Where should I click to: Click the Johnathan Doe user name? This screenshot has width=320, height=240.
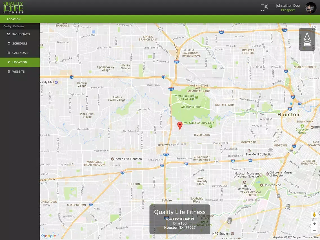[288, 6]
